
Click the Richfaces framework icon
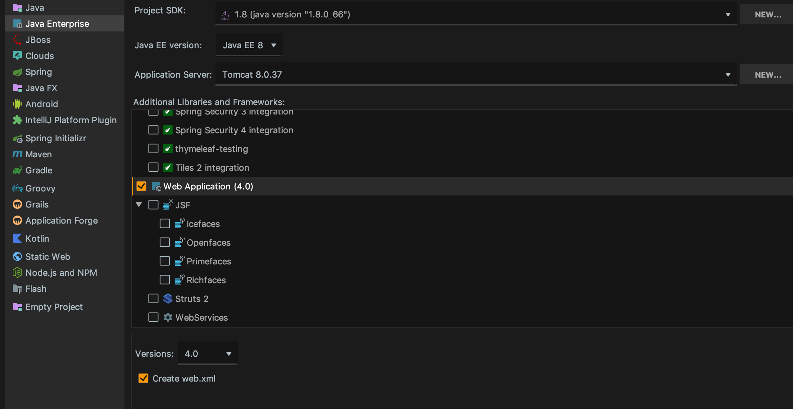[179, 280]
